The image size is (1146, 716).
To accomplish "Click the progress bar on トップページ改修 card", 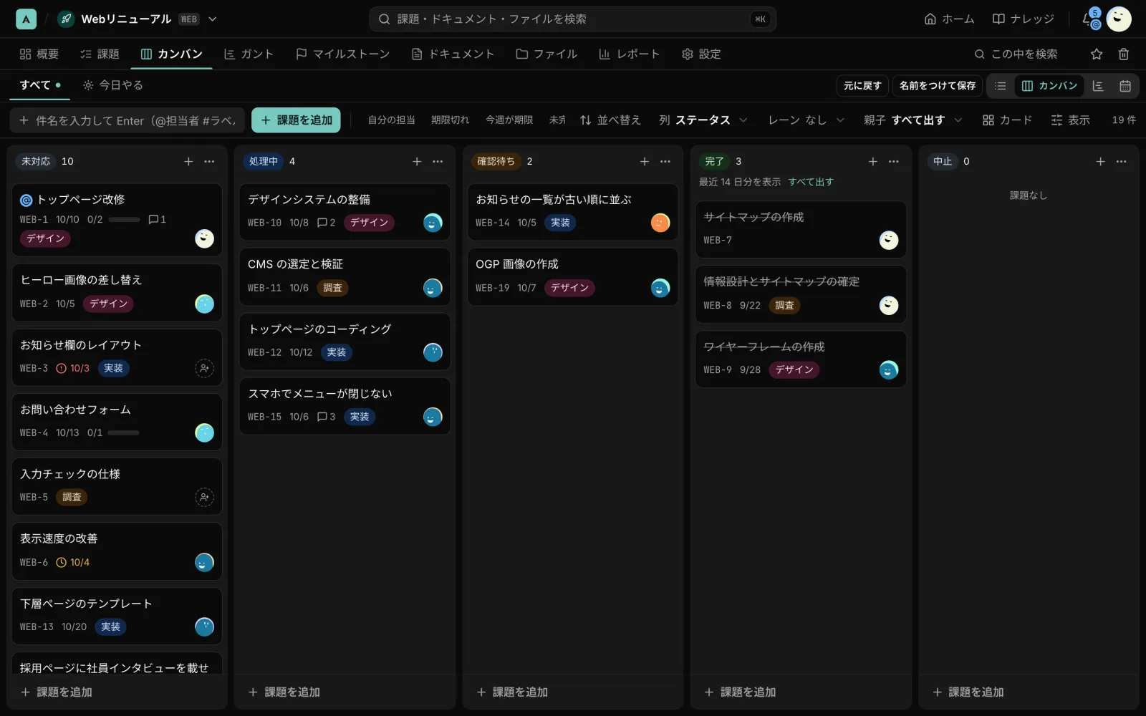I will tap(124, 220).
